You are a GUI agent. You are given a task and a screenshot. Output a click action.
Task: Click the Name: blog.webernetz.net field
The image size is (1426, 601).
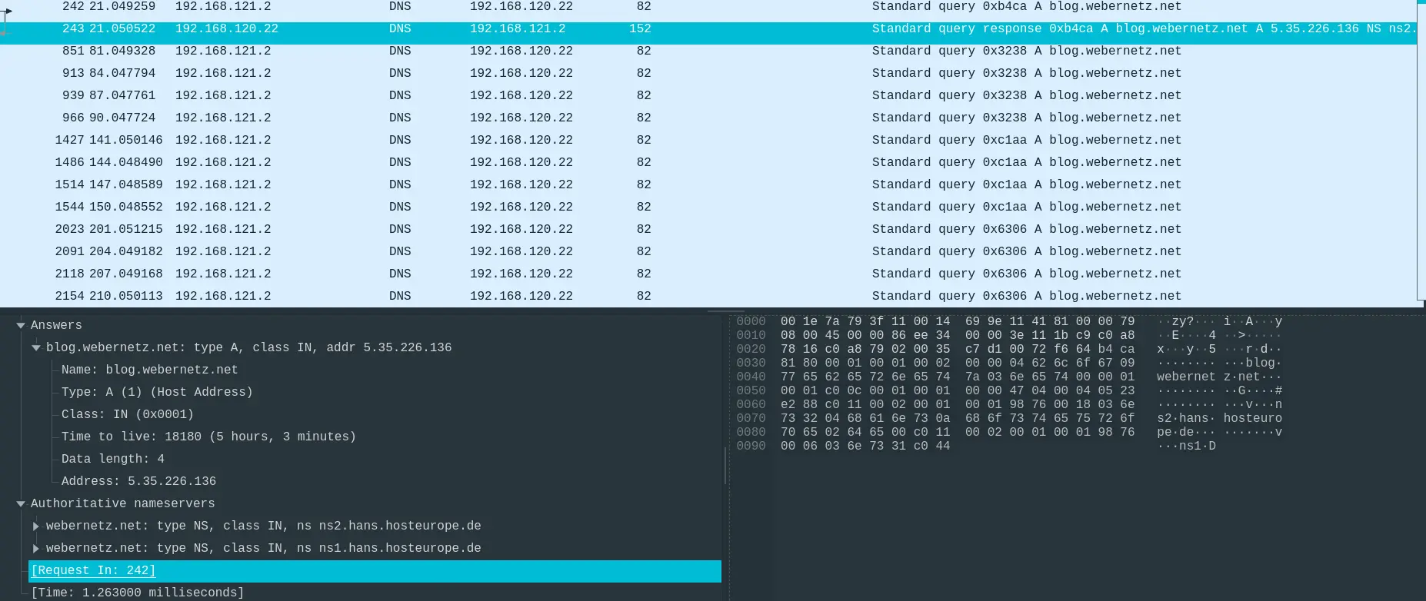(149, 370)
